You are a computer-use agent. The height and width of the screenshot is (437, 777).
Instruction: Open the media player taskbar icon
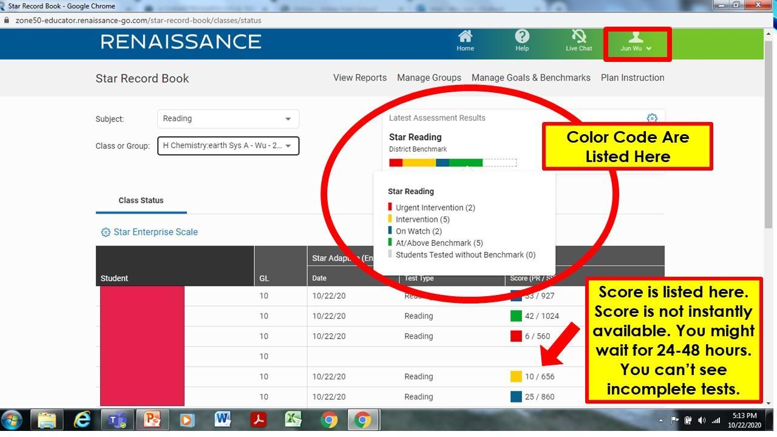click(x=187, y=420)
